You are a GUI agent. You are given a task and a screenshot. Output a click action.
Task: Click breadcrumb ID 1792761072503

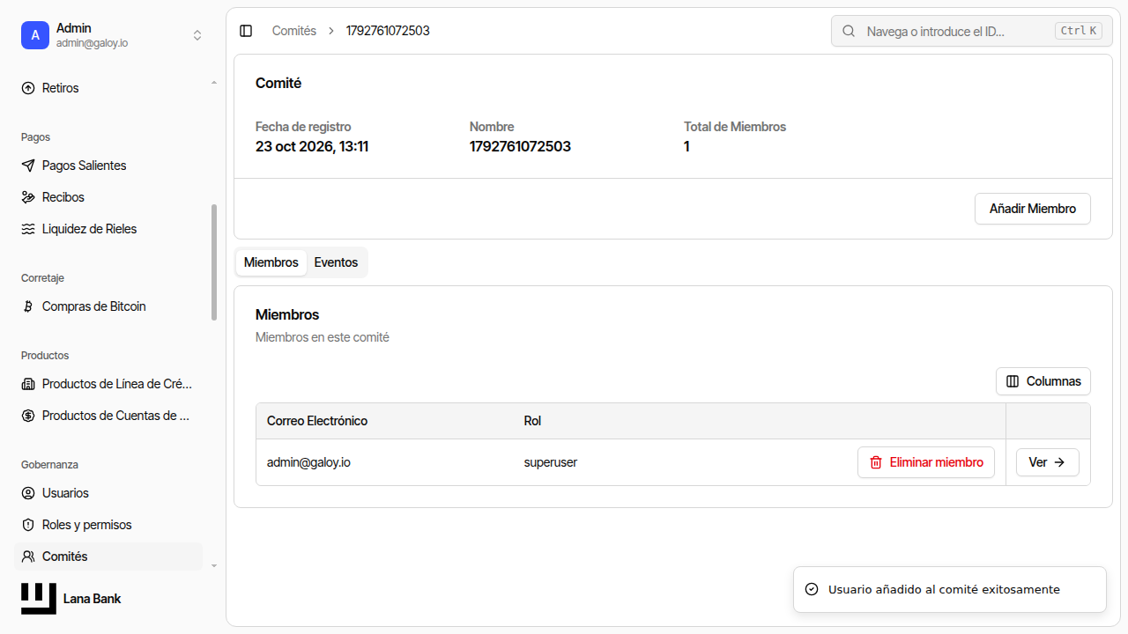point(388,31)
